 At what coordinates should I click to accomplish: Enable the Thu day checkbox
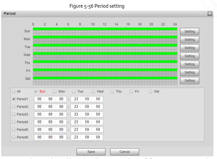point(112,92)
